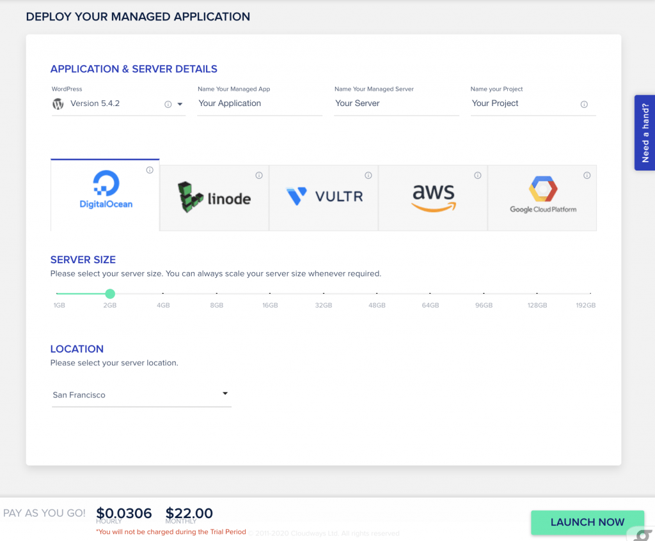Open the Need a hand? side tab

click(645, 133)
